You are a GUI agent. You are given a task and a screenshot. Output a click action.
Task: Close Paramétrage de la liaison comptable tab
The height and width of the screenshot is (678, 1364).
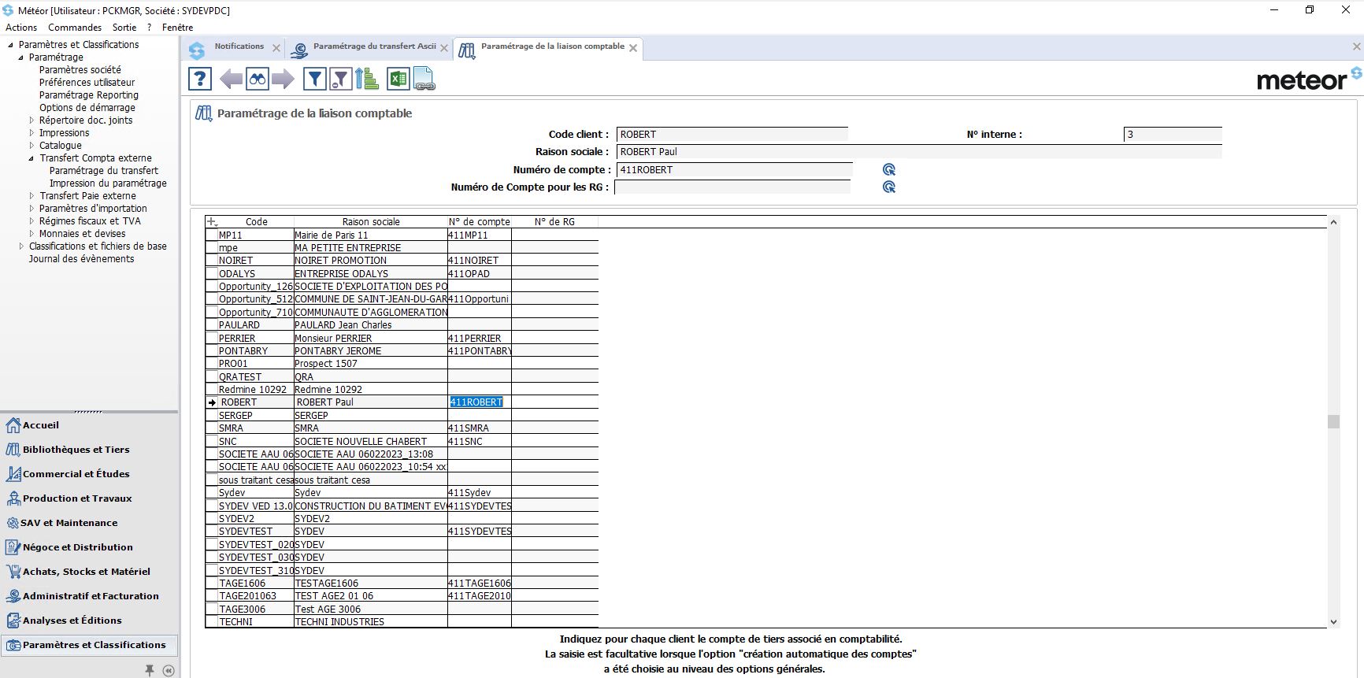633,48
